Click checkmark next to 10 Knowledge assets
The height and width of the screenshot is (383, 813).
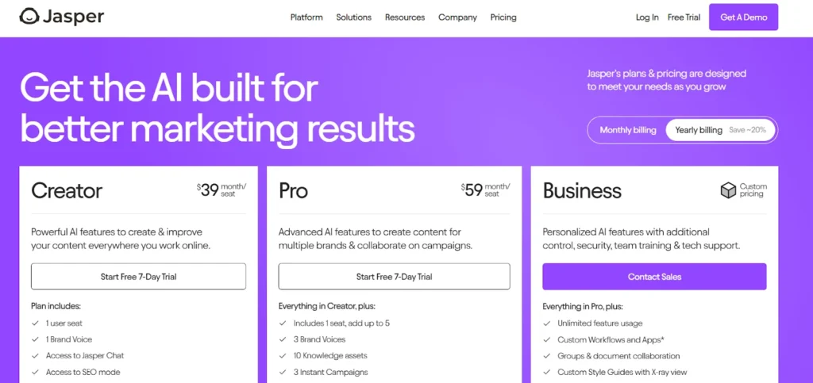point(283,356)
